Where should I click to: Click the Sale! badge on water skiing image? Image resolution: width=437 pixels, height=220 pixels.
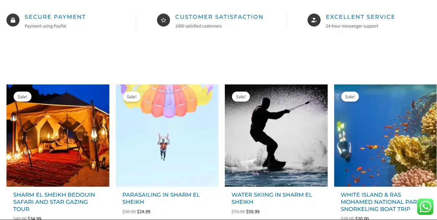coord(241,96)
